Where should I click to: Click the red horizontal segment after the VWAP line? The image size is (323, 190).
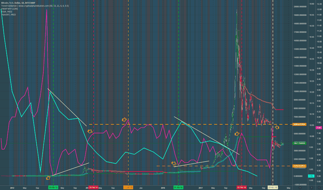280,110
